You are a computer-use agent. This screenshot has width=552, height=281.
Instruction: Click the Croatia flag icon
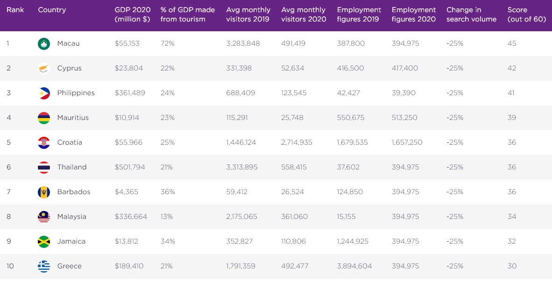(44, 142)
